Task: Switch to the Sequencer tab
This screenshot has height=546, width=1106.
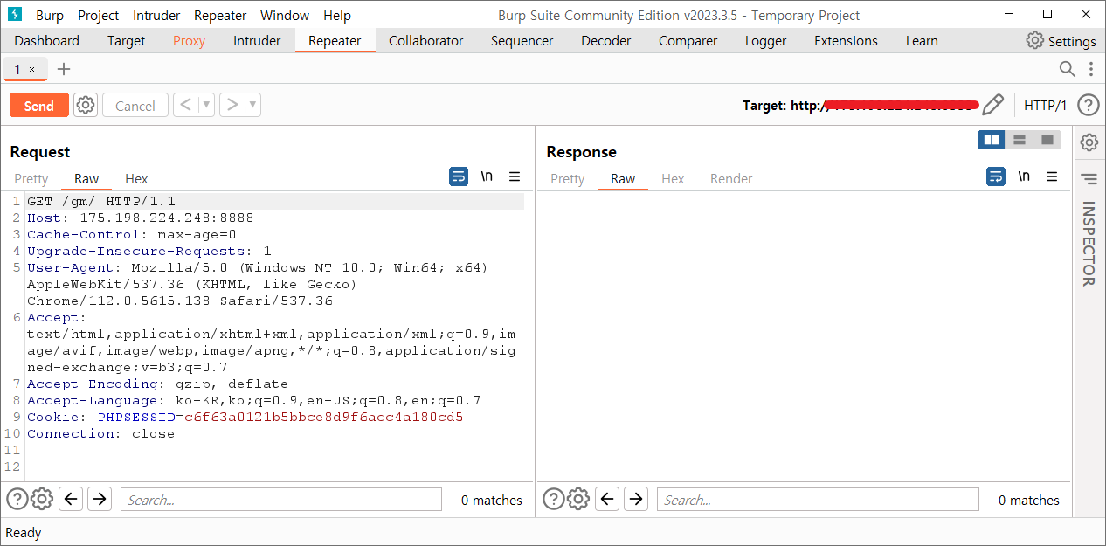Action: click(x=522, y=41)
